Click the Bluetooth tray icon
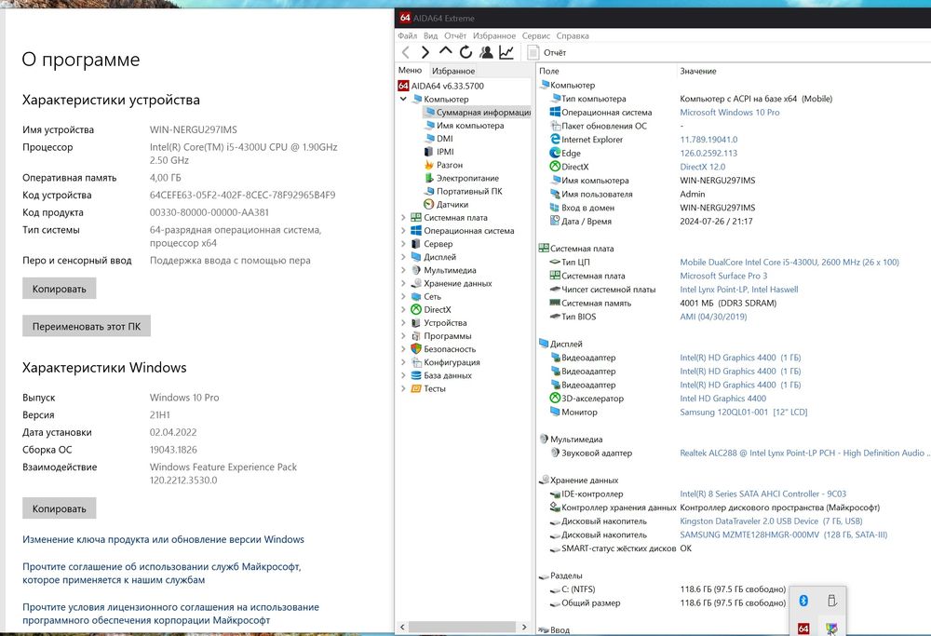This screenshot has height=636, width=931. coord(803,601)
